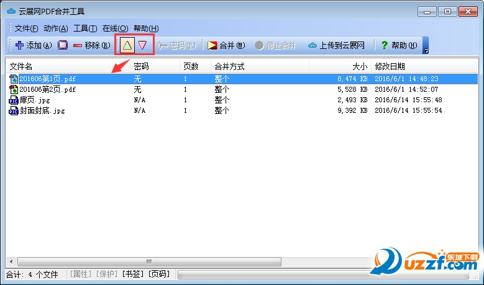The height and width of the screenshot is (285, 484).
Task: Select file 201606第2页.pdf
Action: 48,89
